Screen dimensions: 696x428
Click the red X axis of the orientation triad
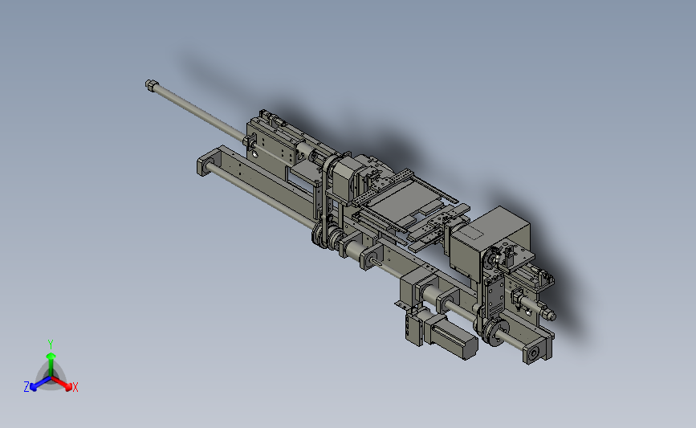61,384
